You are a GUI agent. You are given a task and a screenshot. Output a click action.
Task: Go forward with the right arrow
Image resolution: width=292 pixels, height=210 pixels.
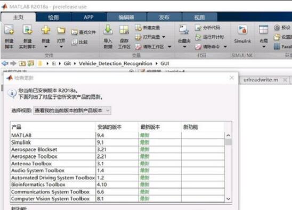pyautogui.click(x=13, y=63)
